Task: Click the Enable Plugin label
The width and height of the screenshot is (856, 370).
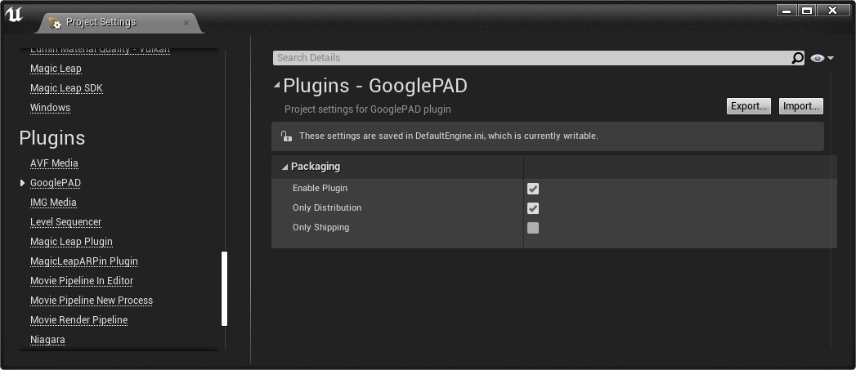Action: pos(320,189)
